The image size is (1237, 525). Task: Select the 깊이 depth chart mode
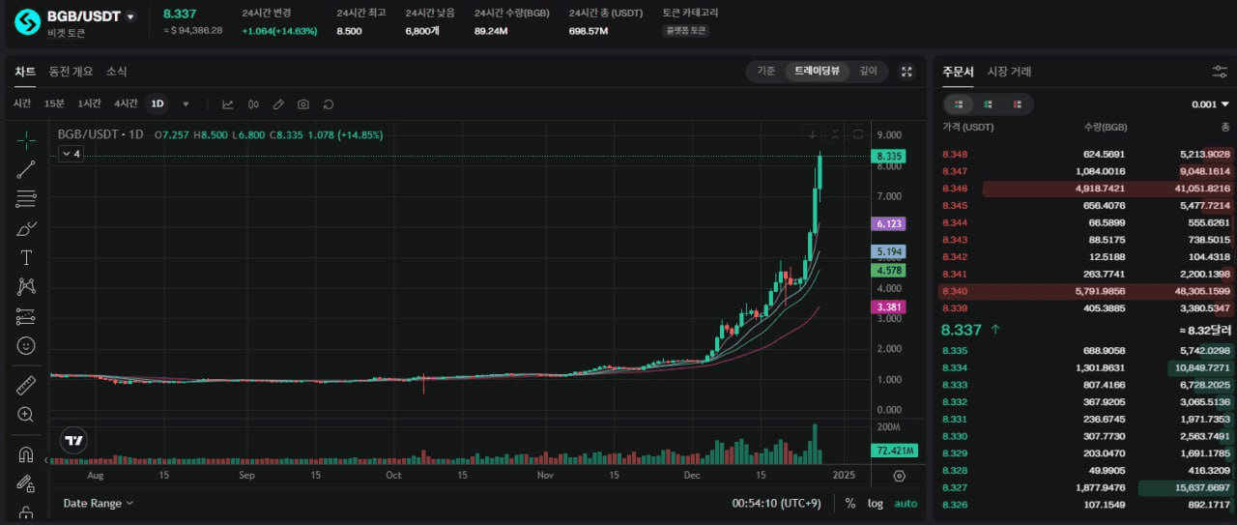869,71
